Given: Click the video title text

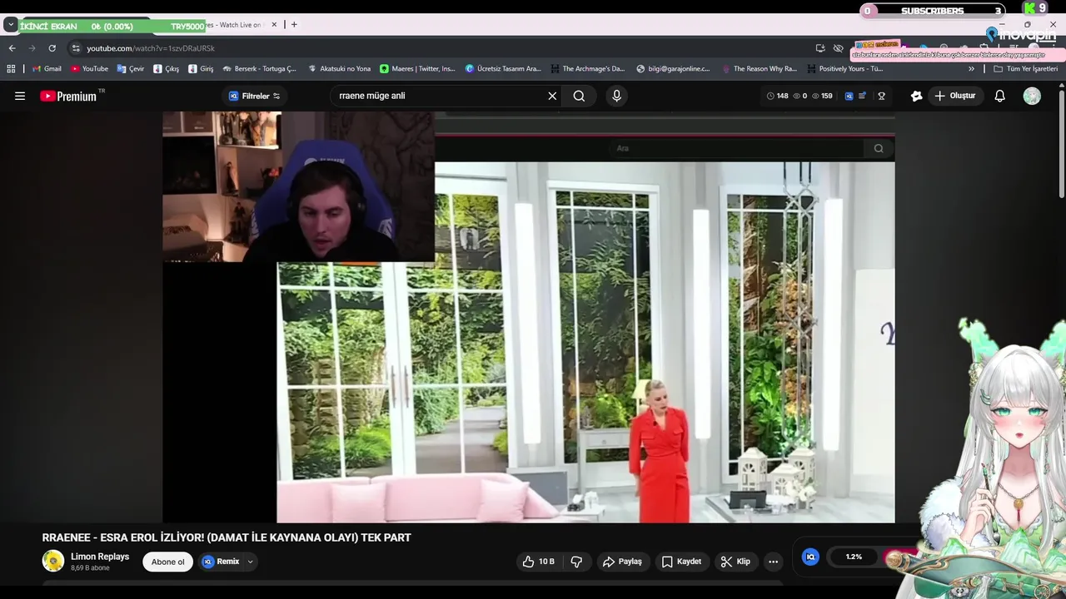Looking at the screenshot, I should (227, 537).
